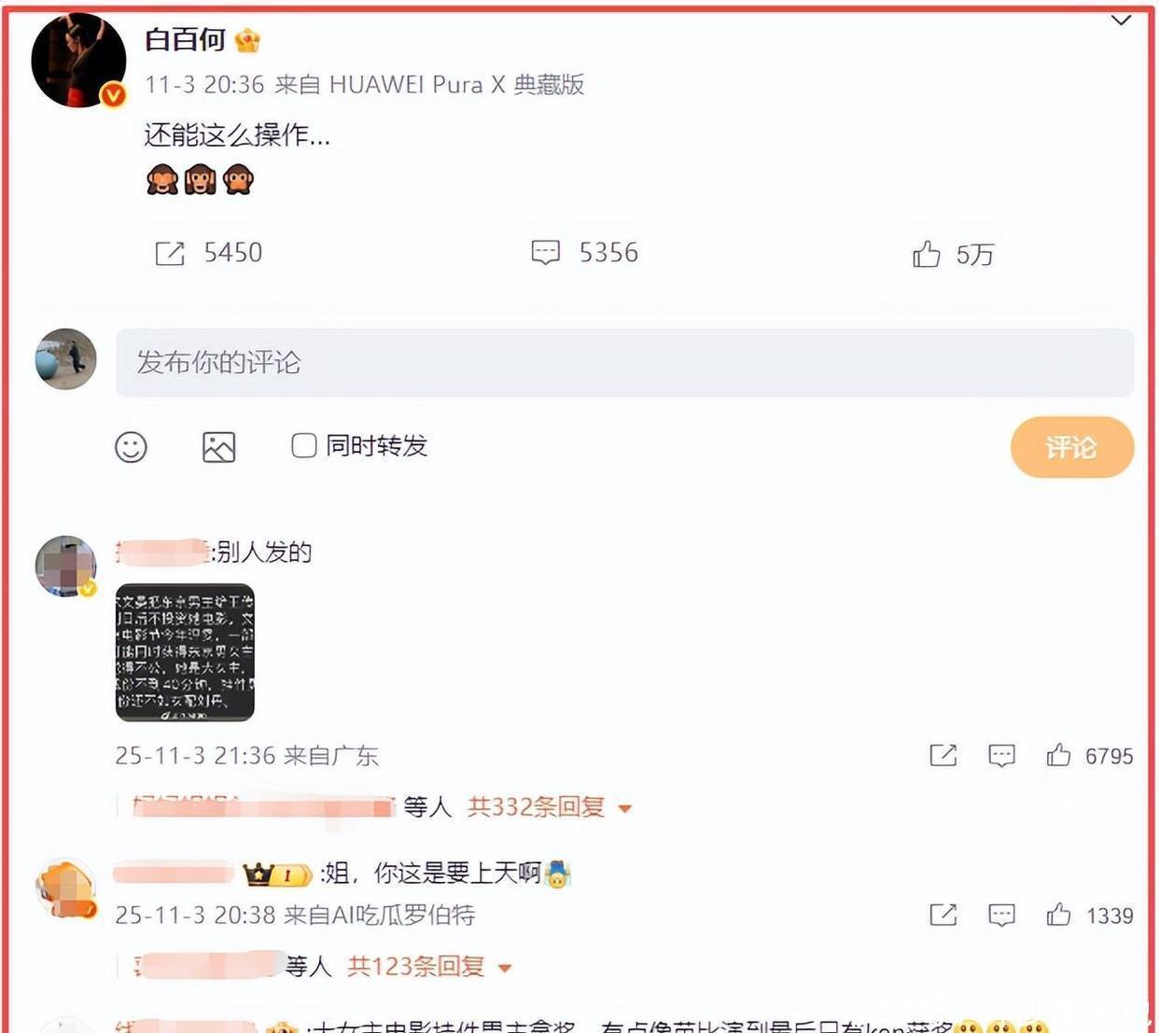Expand the 共332条回复 replies
The width and height of the screenshot is (1159, 1033).
(550, 807)
